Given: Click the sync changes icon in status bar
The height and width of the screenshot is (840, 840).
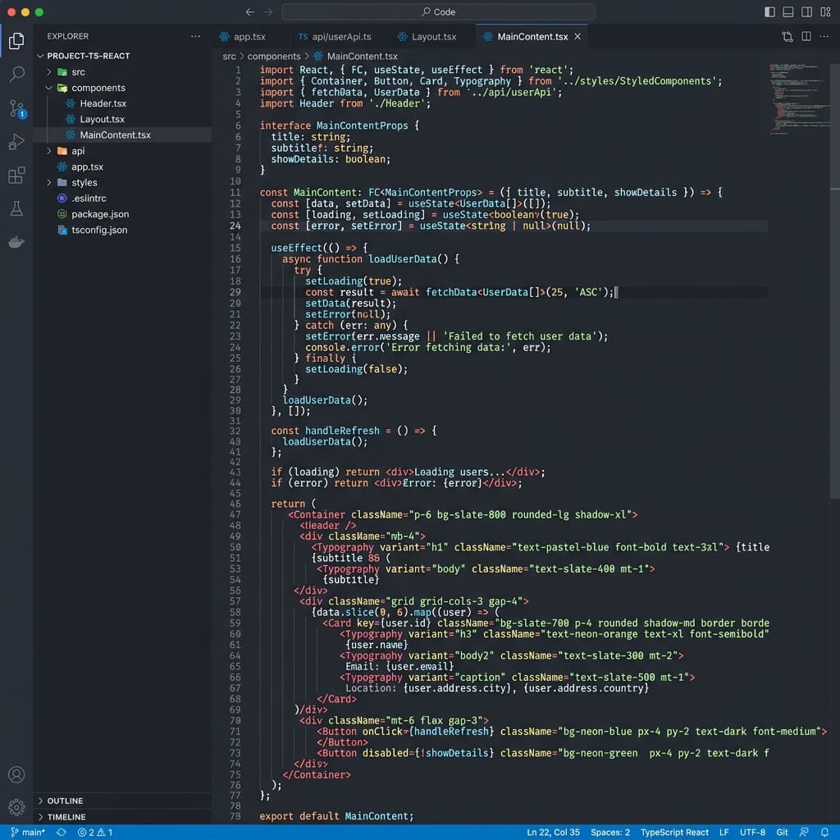Looking at the screenshot, I should coord(61,832).
